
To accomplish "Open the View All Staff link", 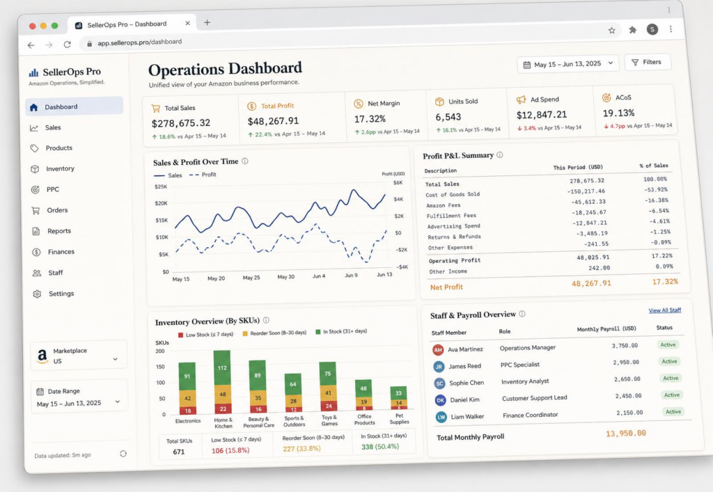I will [x=664, y=310].
